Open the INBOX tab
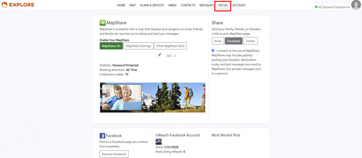The width and height of the screenshot is (362, 158). [172, 5]
